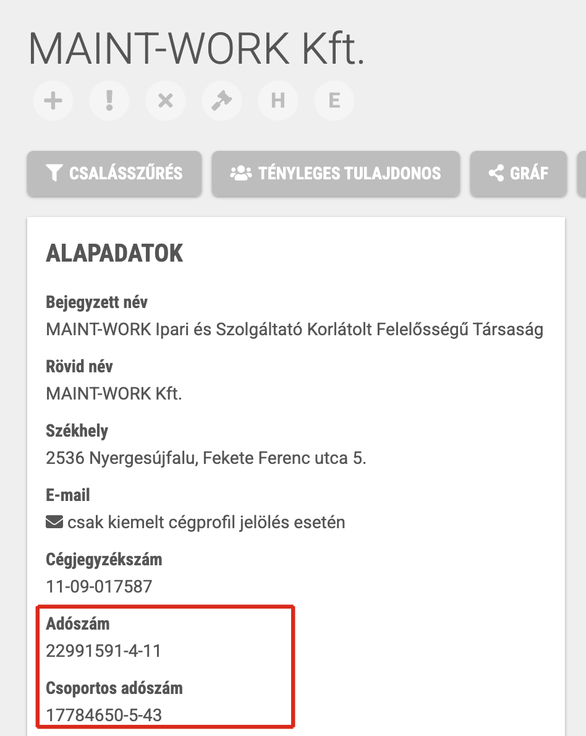Click the short name value under Rövid név
586x736 pixels.
click(x=114, y=394)
